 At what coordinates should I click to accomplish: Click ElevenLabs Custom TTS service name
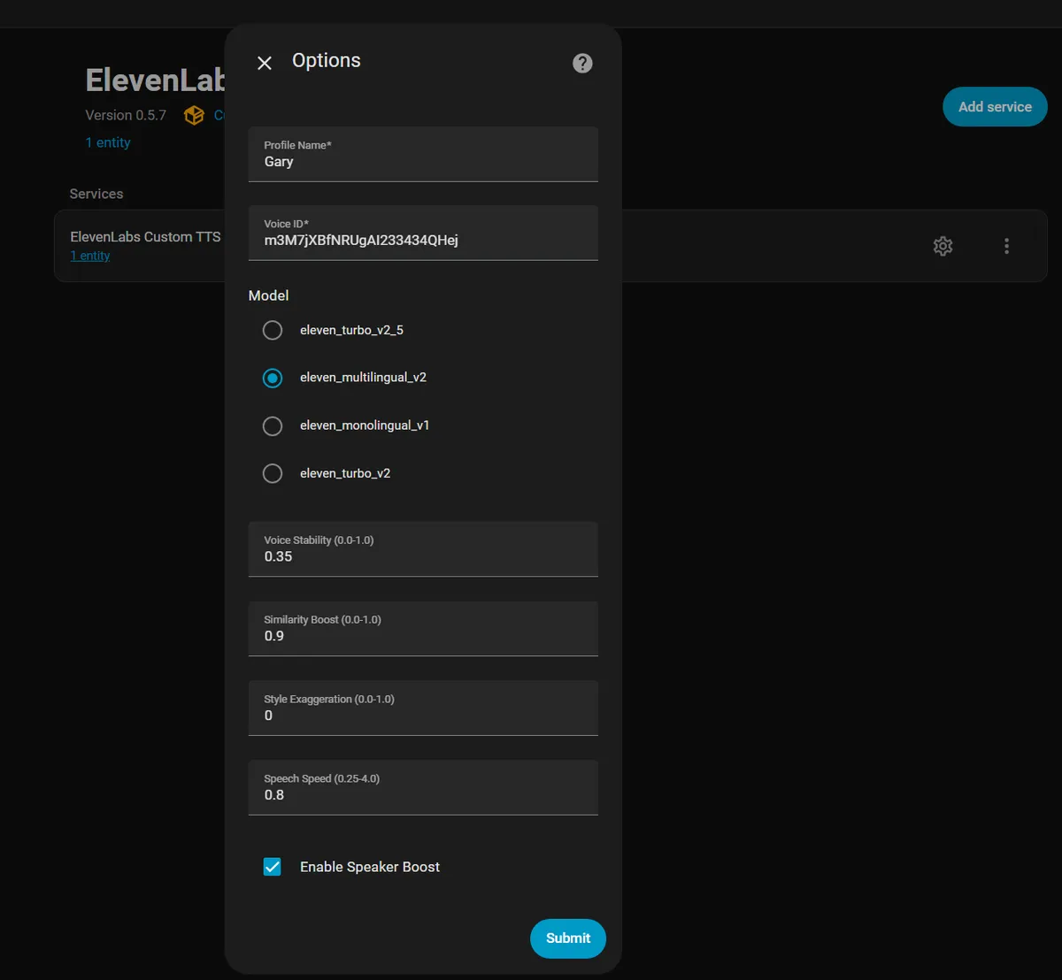(145, 237)
